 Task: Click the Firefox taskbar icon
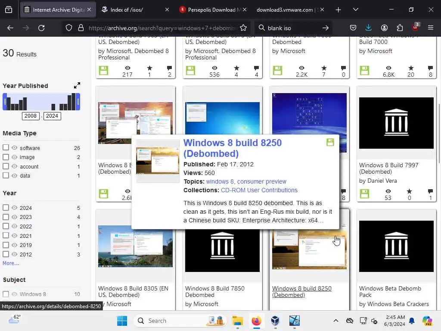(256, 321)
